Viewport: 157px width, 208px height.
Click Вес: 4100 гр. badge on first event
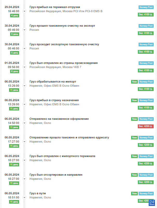click(146, 14)
